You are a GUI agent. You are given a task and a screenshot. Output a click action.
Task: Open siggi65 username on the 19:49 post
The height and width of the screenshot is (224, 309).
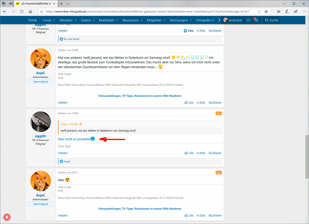[41, 136]
